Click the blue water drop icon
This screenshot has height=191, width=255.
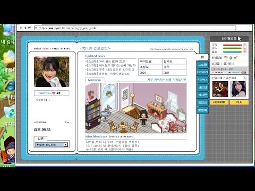(231, 57)
